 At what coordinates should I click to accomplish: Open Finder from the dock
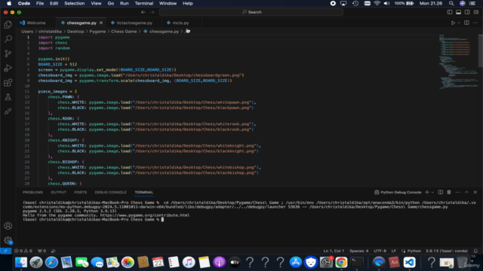(x=21, y=263)
